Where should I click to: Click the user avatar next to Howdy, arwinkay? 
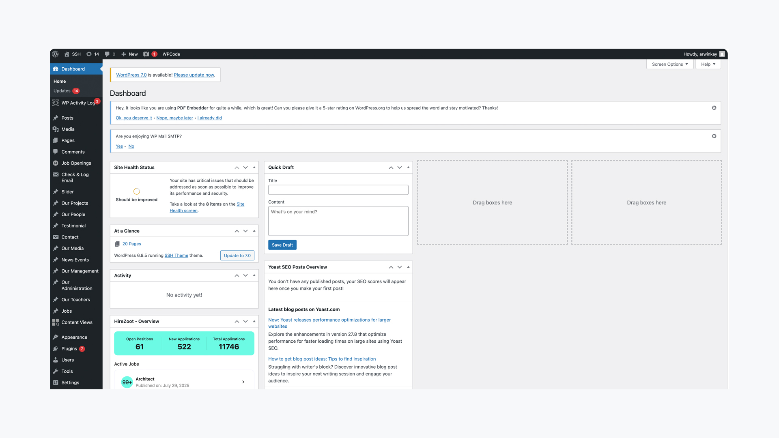722,54
